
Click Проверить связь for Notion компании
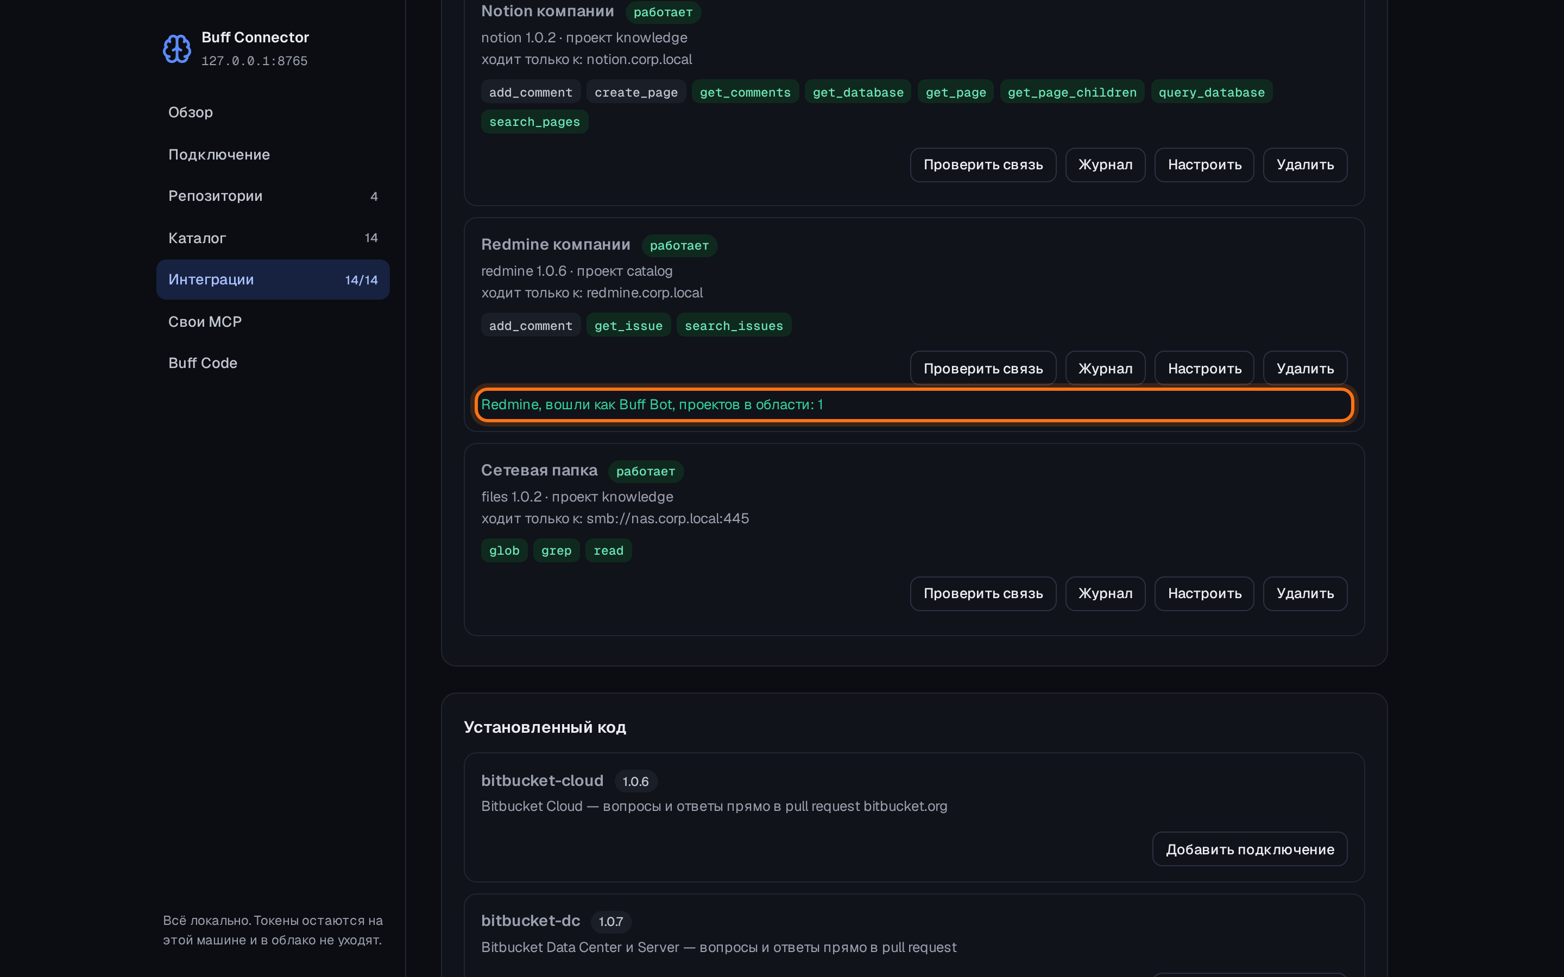(983, 165)
